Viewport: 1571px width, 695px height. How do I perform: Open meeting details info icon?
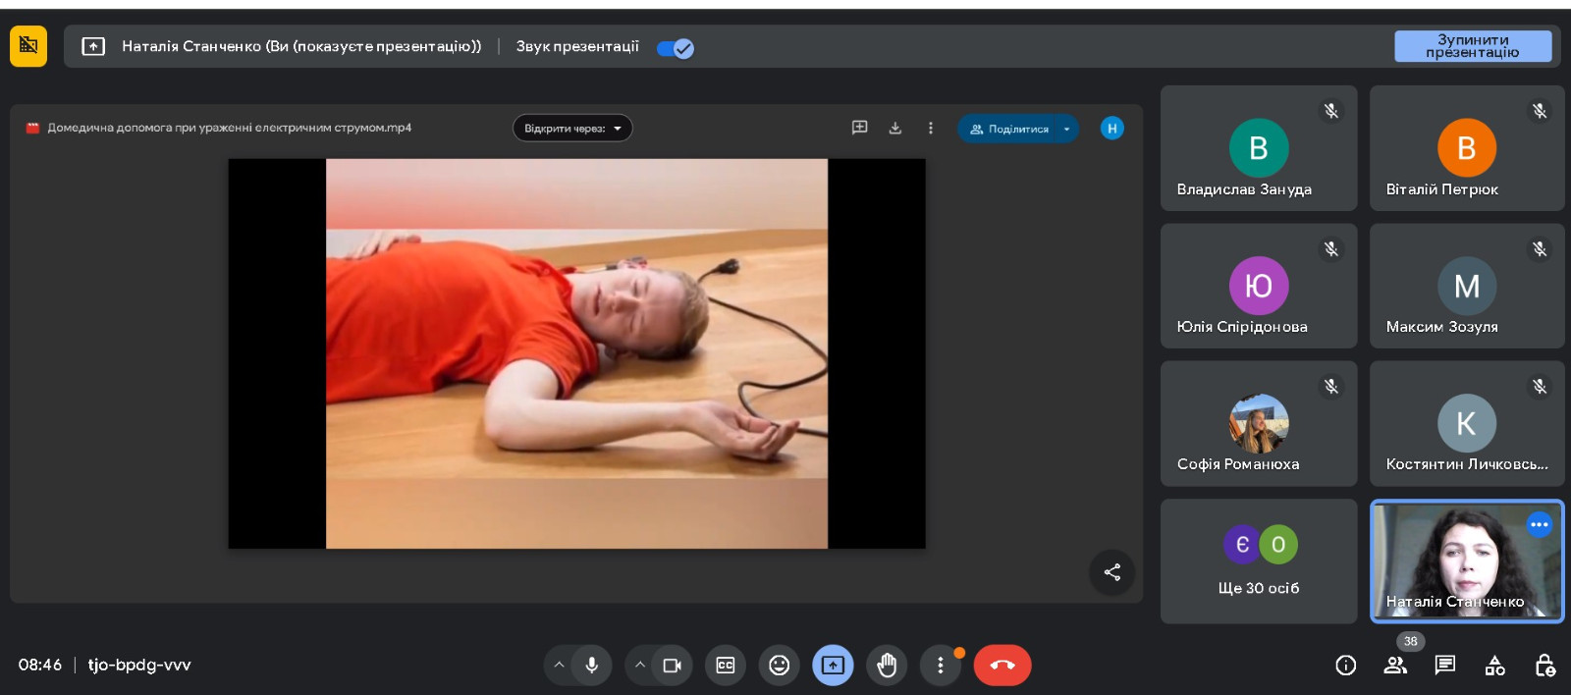(1345, 666)
